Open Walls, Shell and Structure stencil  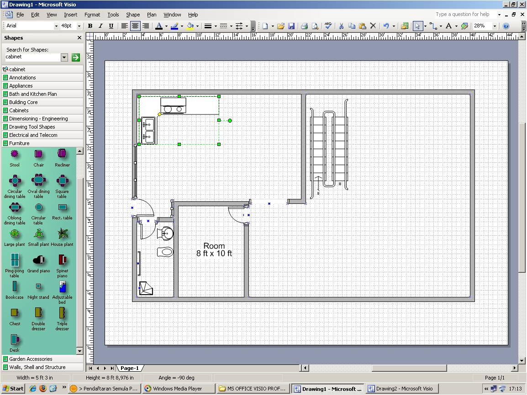(x=42, y=367)
